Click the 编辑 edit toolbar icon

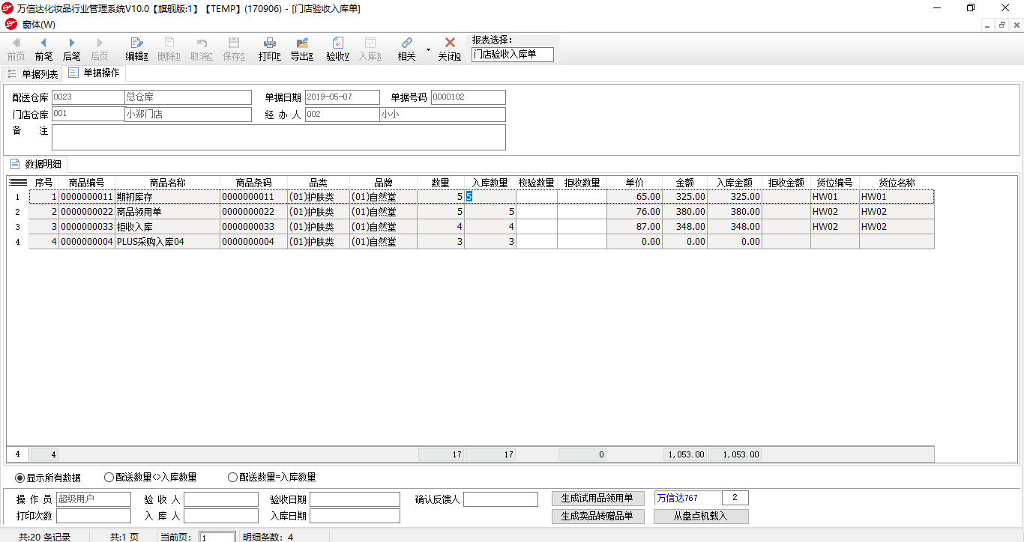pos(136,49)
